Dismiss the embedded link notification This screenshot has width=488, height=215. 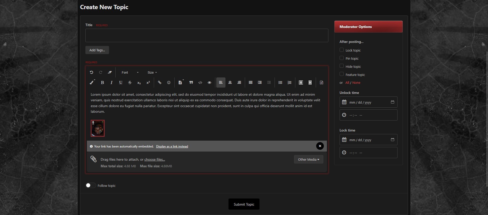pyautogui.click(x=320, y=146)
